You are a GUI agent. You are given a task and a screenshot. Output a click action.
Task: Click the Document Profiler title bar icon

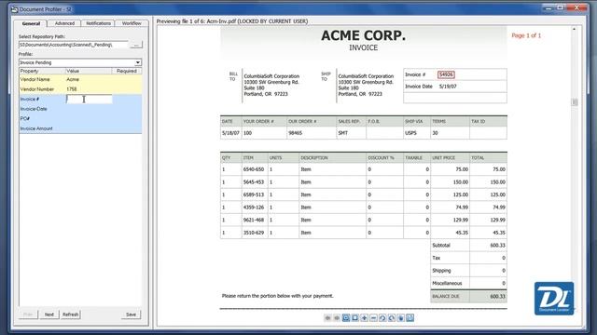(x=15, y=8)
